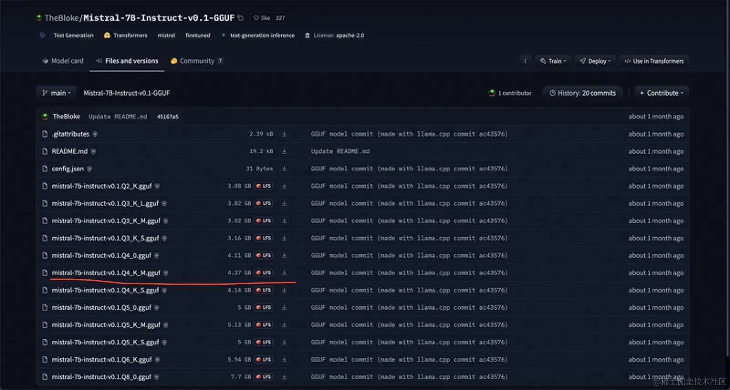The height and width of the screenshot is (390, 730).
Task: Open the .gitattributes file
Action: pyautogui.click(x=70, y=134)
